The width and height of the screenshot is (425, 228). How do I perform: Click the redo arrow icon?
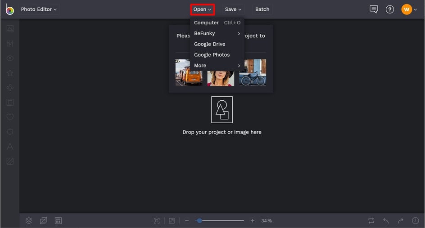point(401,221)
